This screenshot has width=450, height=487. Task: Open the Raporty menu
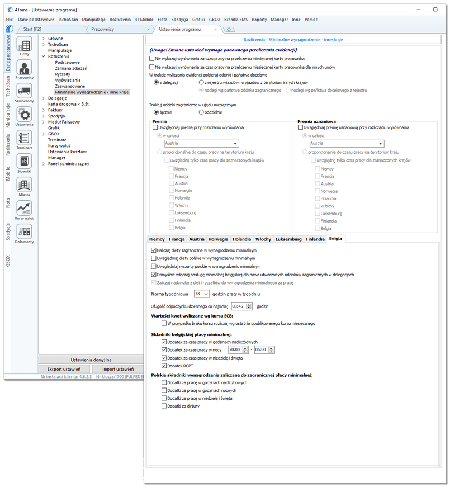[x=259, y=20]
